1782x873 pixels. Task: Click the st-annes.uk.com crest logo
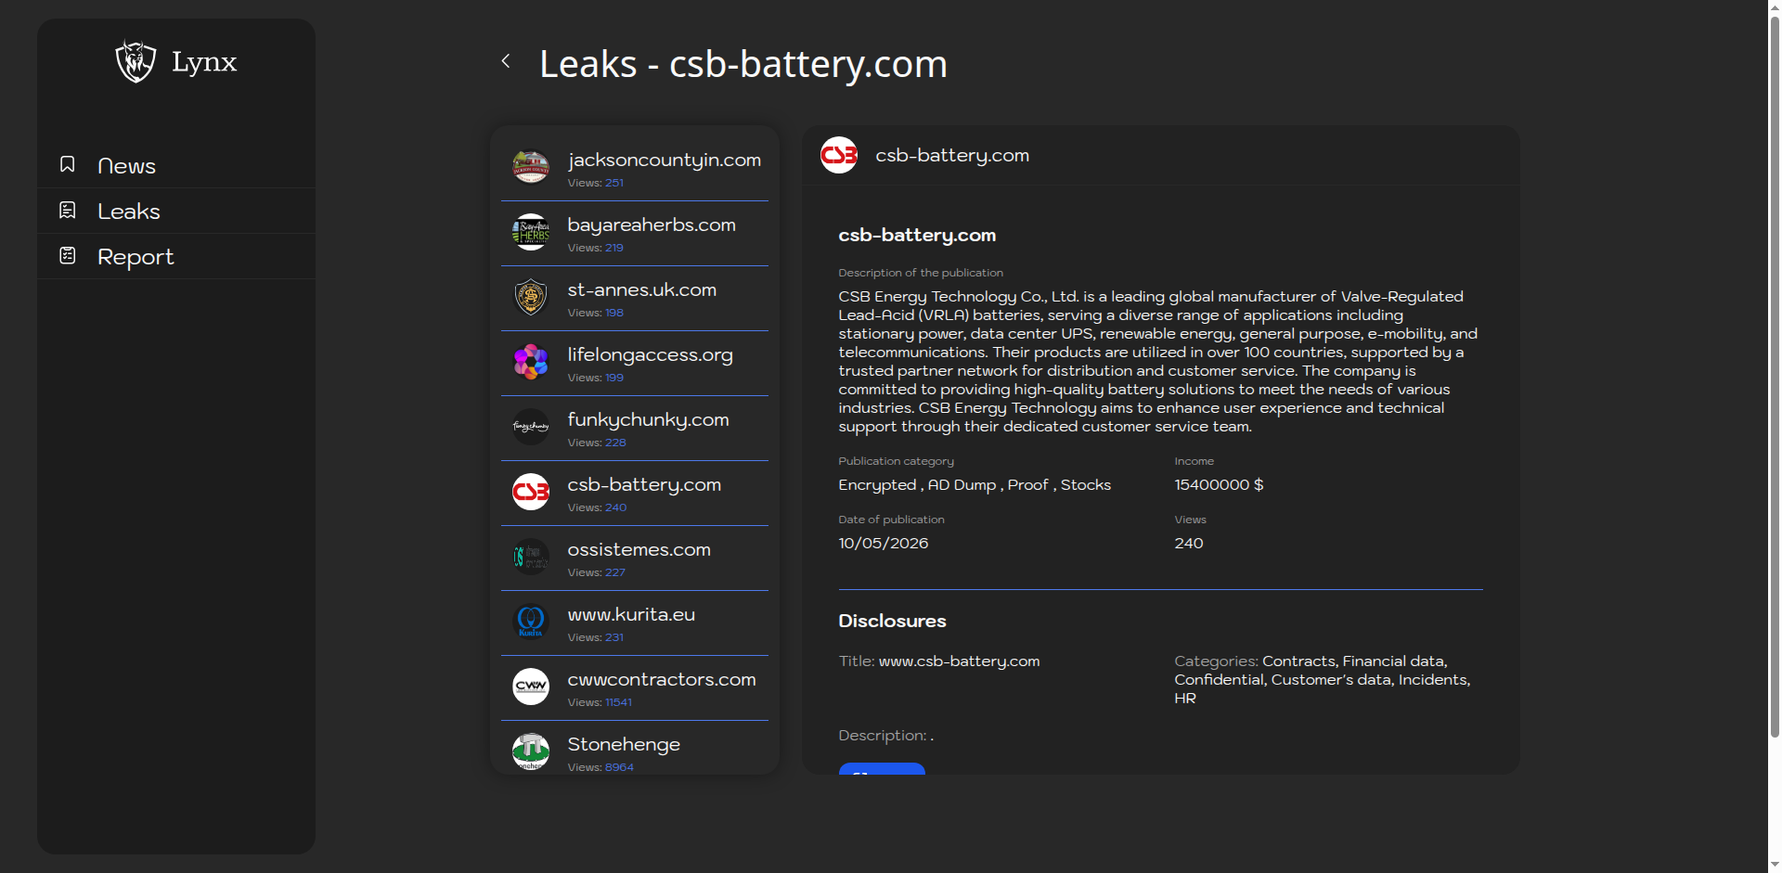[531, 297]
